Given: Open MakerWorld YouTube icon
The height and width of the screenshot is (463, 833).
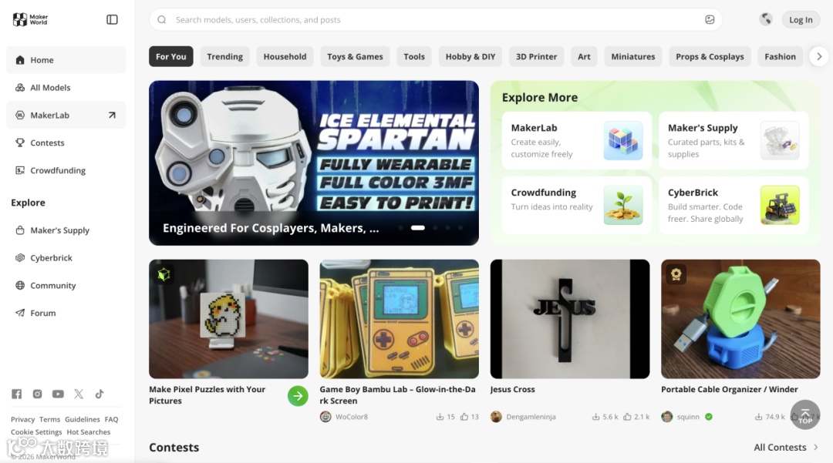Looking at the screenshot, I should click(58, 394).
